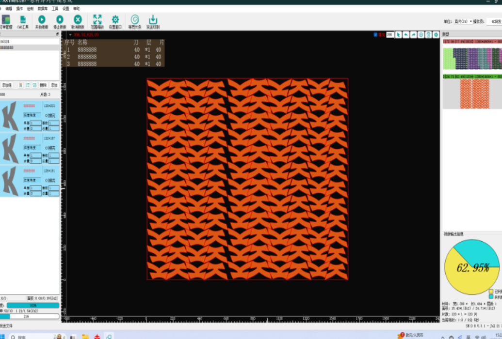Open the 任意角度 angle dropdown on the first part
Screen dimensions: 502x339
(32, 115)
